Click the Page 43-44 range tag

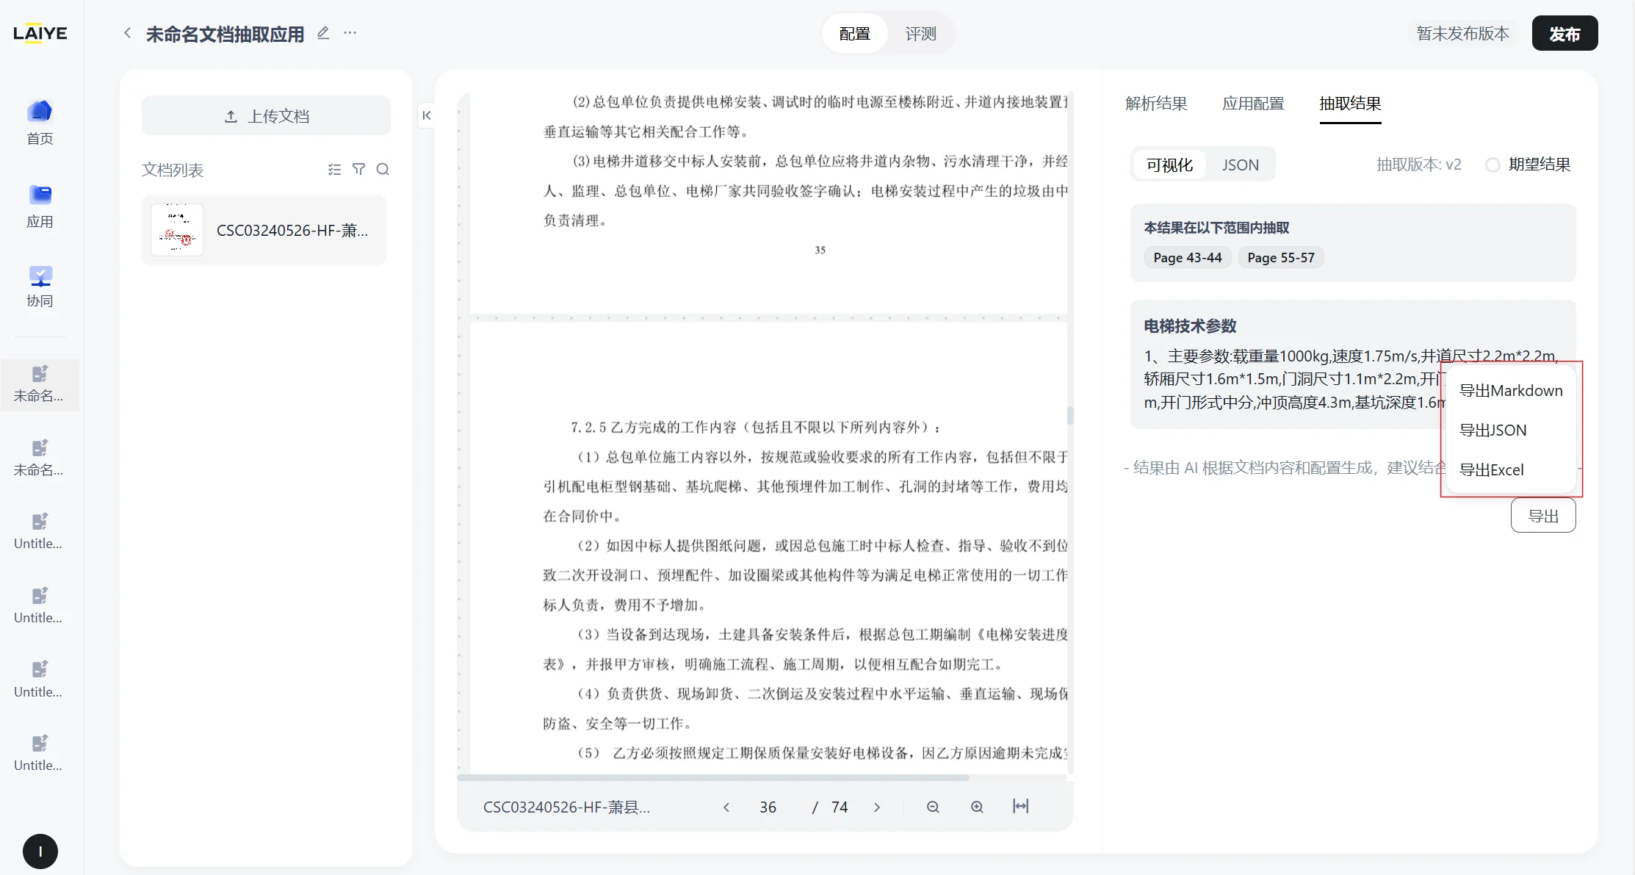tap(1188, 258)
